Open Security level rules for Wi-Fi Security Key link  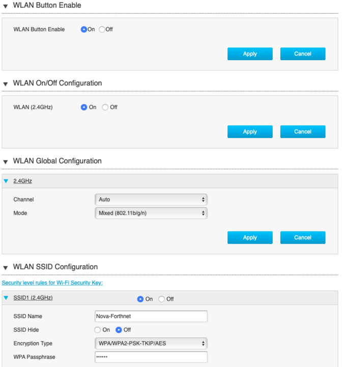pyautogui.click(x=52, y=283)
